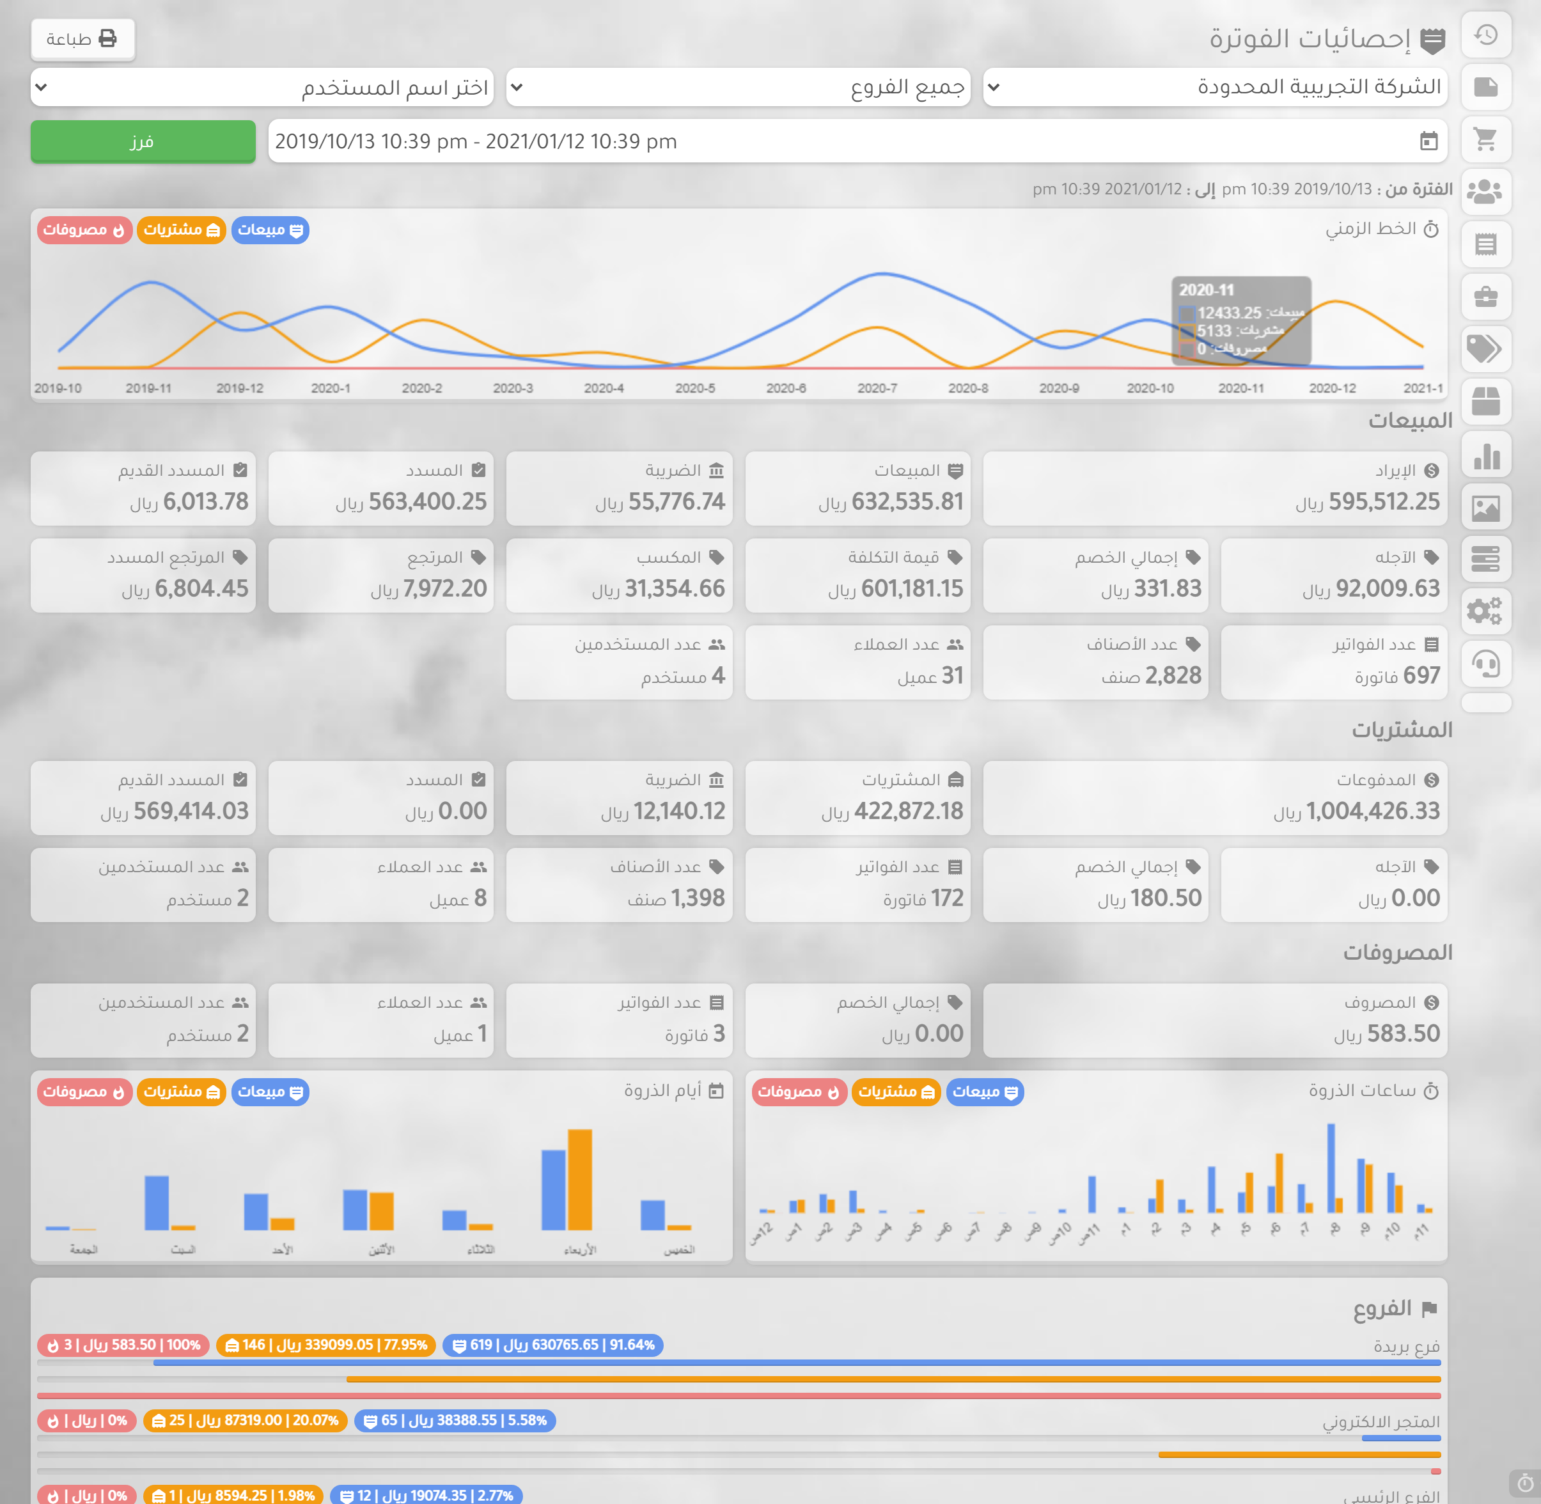Open the image gallery sidebar icon
The height and width of the screenshot is (1504, 1541).
click(x=1486, y=507)
